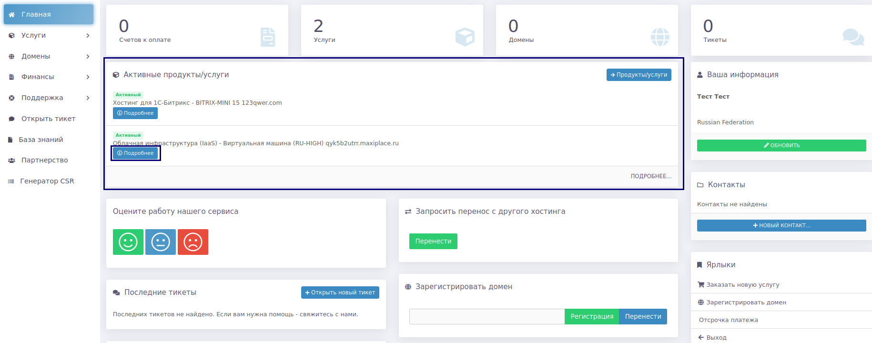Screen dimensions: 872x343
Task: Click the user icon beside Ваша информация
Action: (x=700, y=75)
